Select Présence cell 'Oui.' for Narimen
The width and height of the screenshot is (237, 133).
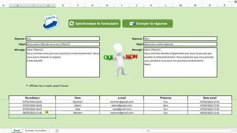click(x=166, y=102)
